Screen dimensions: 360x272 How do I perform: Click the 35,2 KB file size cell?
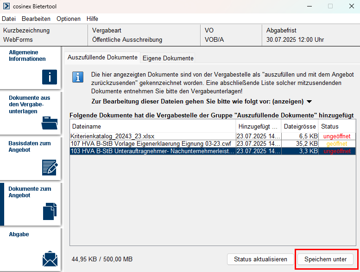pos(300,144)
